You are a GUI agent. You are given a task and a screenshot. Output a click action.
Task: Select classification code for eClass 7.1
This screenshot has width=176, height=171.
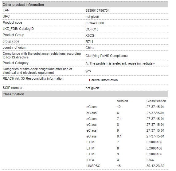(x=155, y=119)
